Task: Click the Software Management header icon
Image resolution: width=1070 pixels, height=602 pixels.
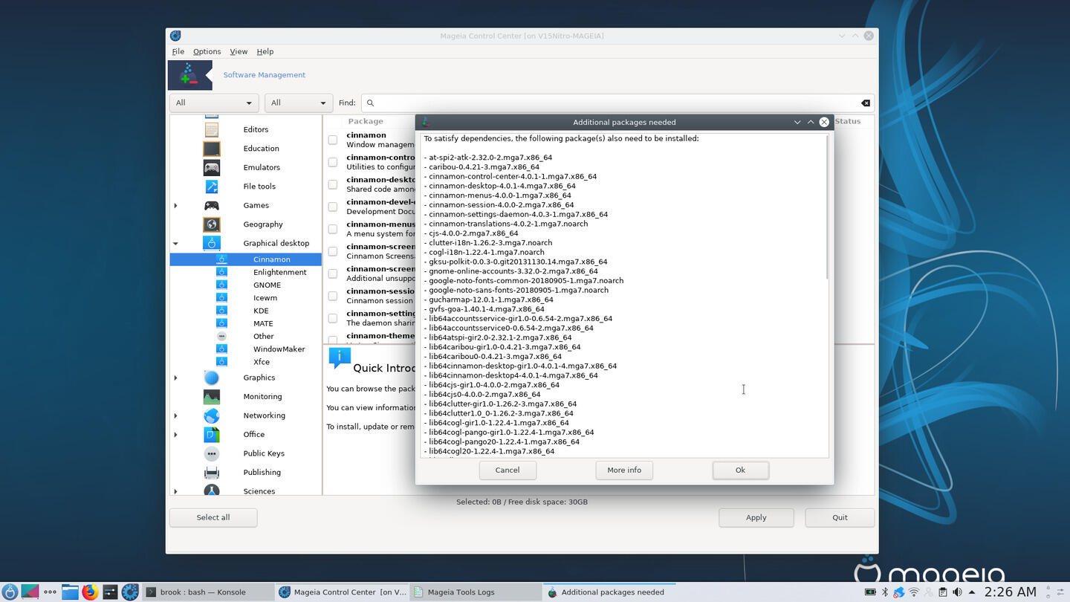Action: click(190, 75)
